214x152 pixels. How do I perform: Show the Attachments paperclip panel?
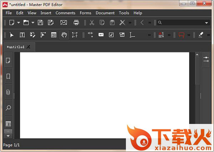tap(8, 92)
